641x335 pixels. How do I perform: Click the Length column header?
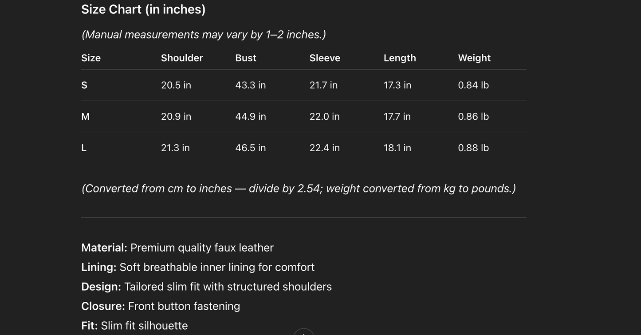click(x=400, y=58)
